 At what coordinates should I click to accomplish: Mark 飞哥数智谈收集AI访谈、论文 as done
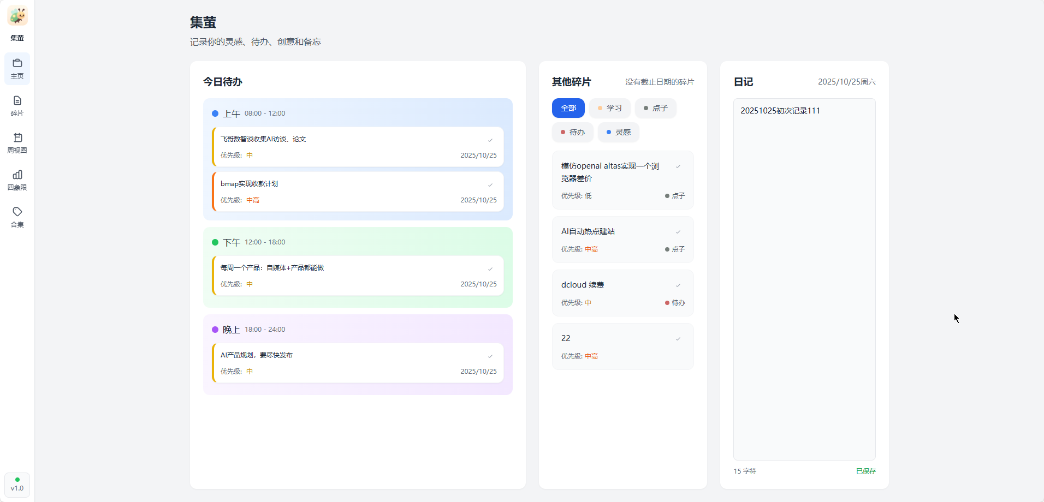tap(490, 140)
